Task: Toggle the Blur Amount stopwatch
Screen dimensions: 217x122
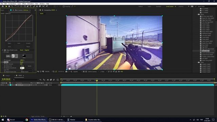Action: click(x=5, y=64)
